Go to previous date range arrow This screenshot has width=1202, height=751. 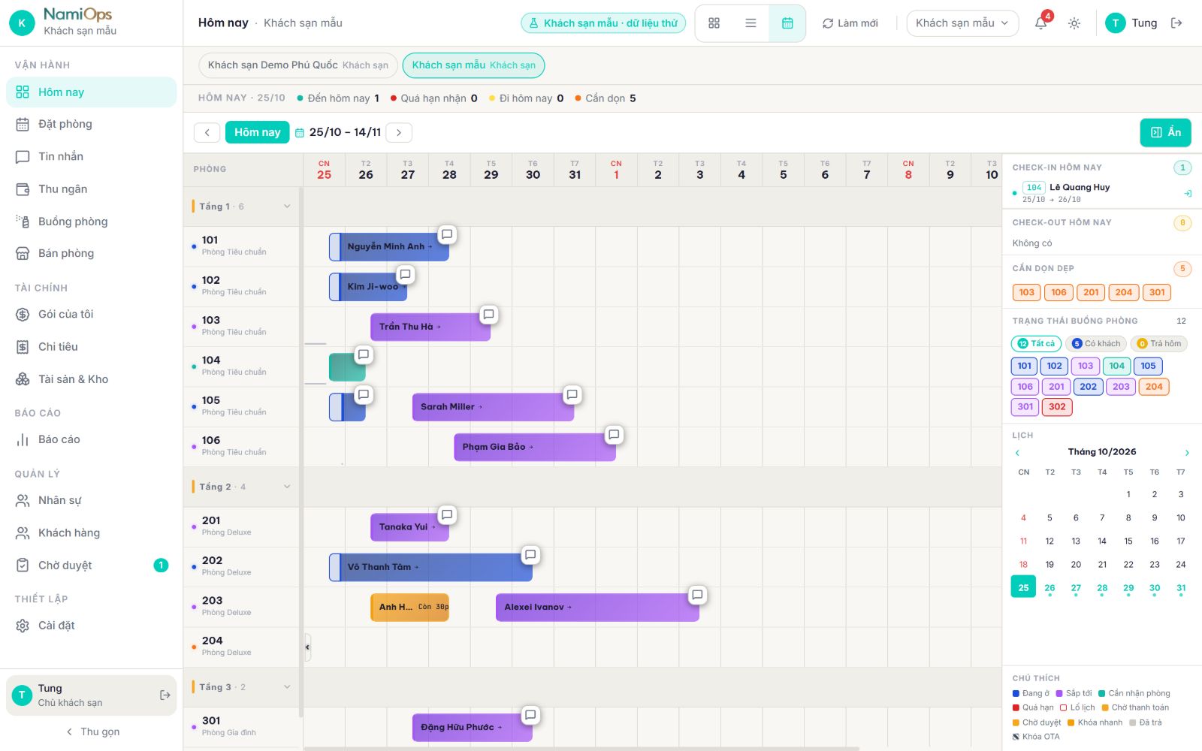[x=207, y=132]
